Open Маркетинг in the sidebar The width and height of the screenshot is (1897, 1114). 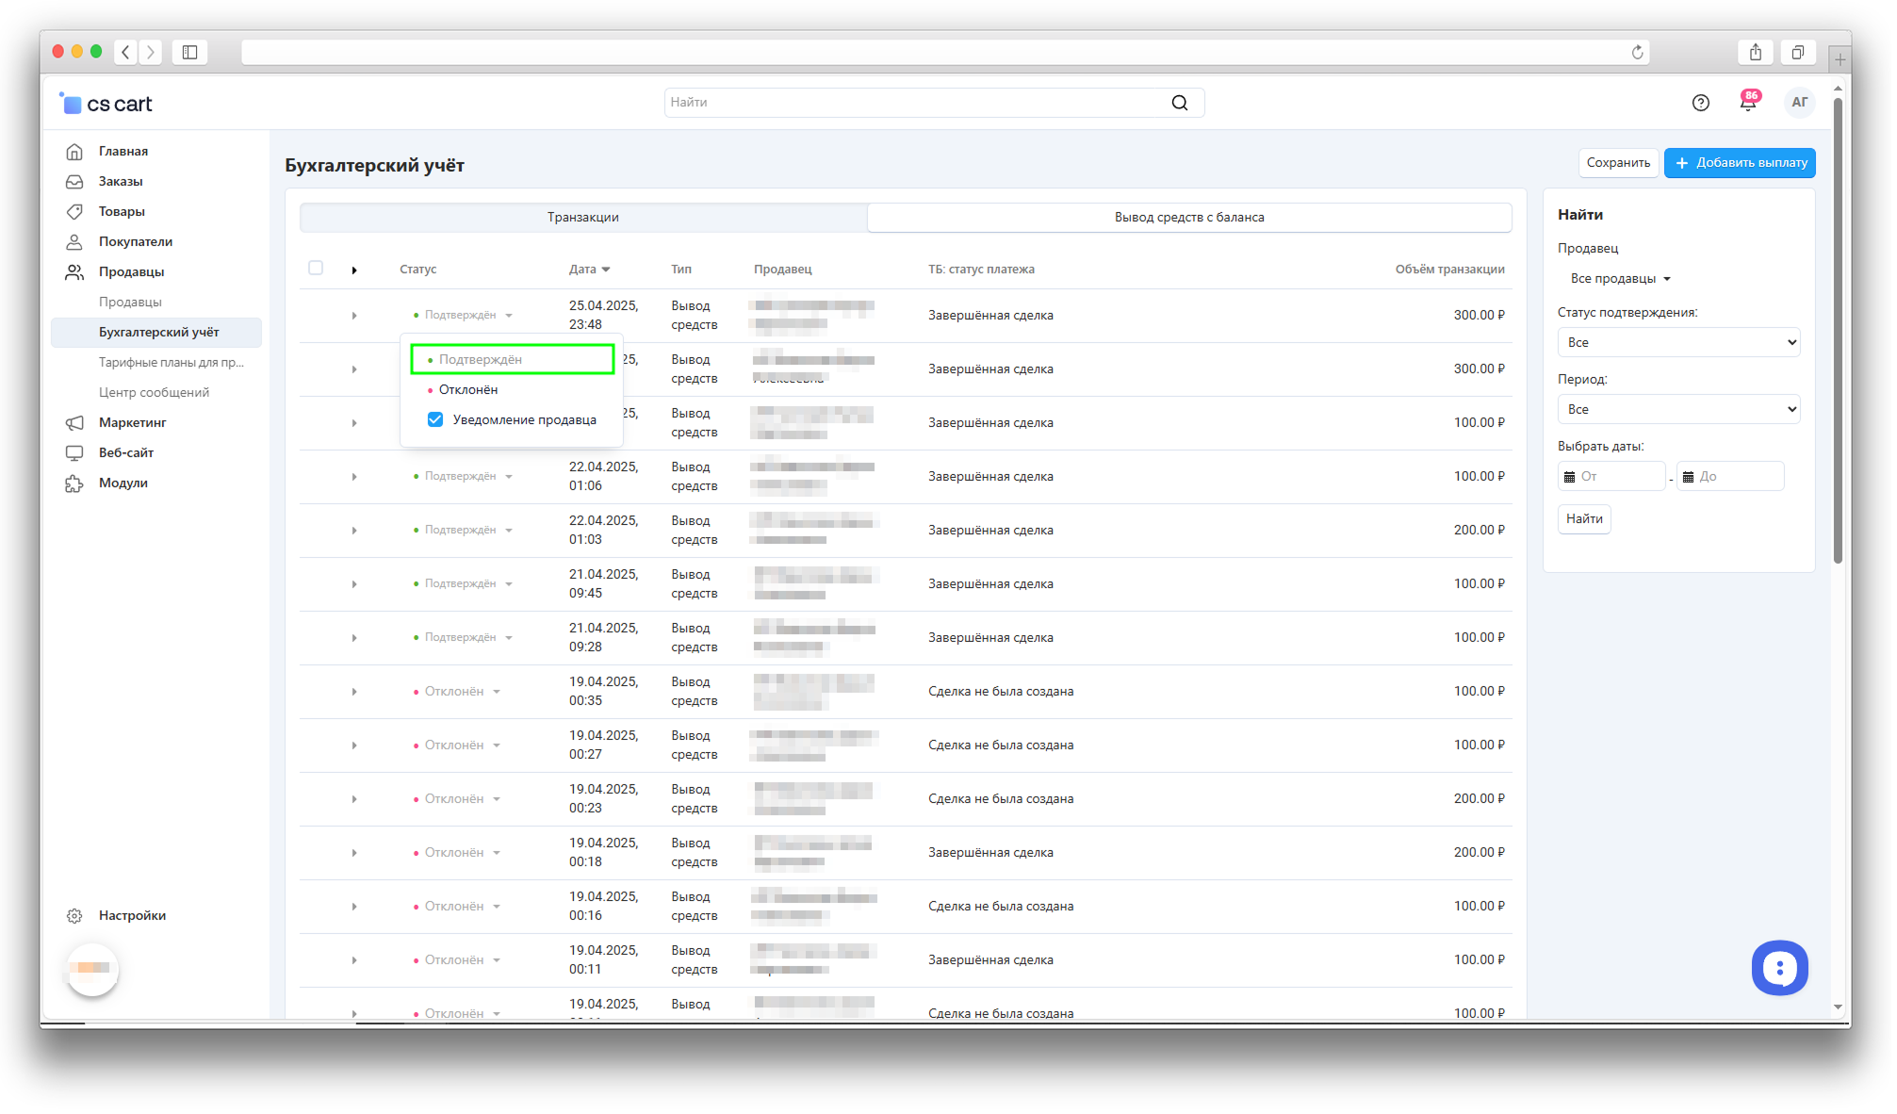132,422
